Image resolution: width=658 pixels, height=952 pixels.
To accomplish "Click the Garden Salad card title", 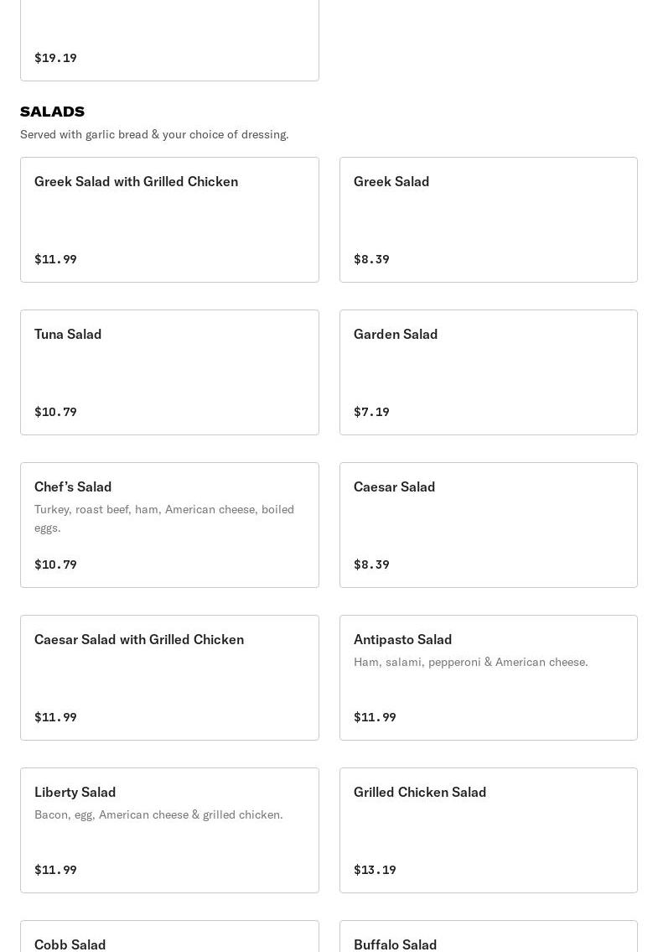I will (x=396, y=334).
